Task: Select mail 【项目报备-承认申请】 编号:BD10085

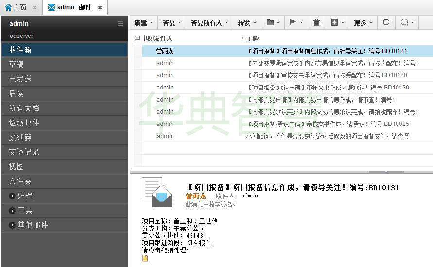Action: click(288, 124)
